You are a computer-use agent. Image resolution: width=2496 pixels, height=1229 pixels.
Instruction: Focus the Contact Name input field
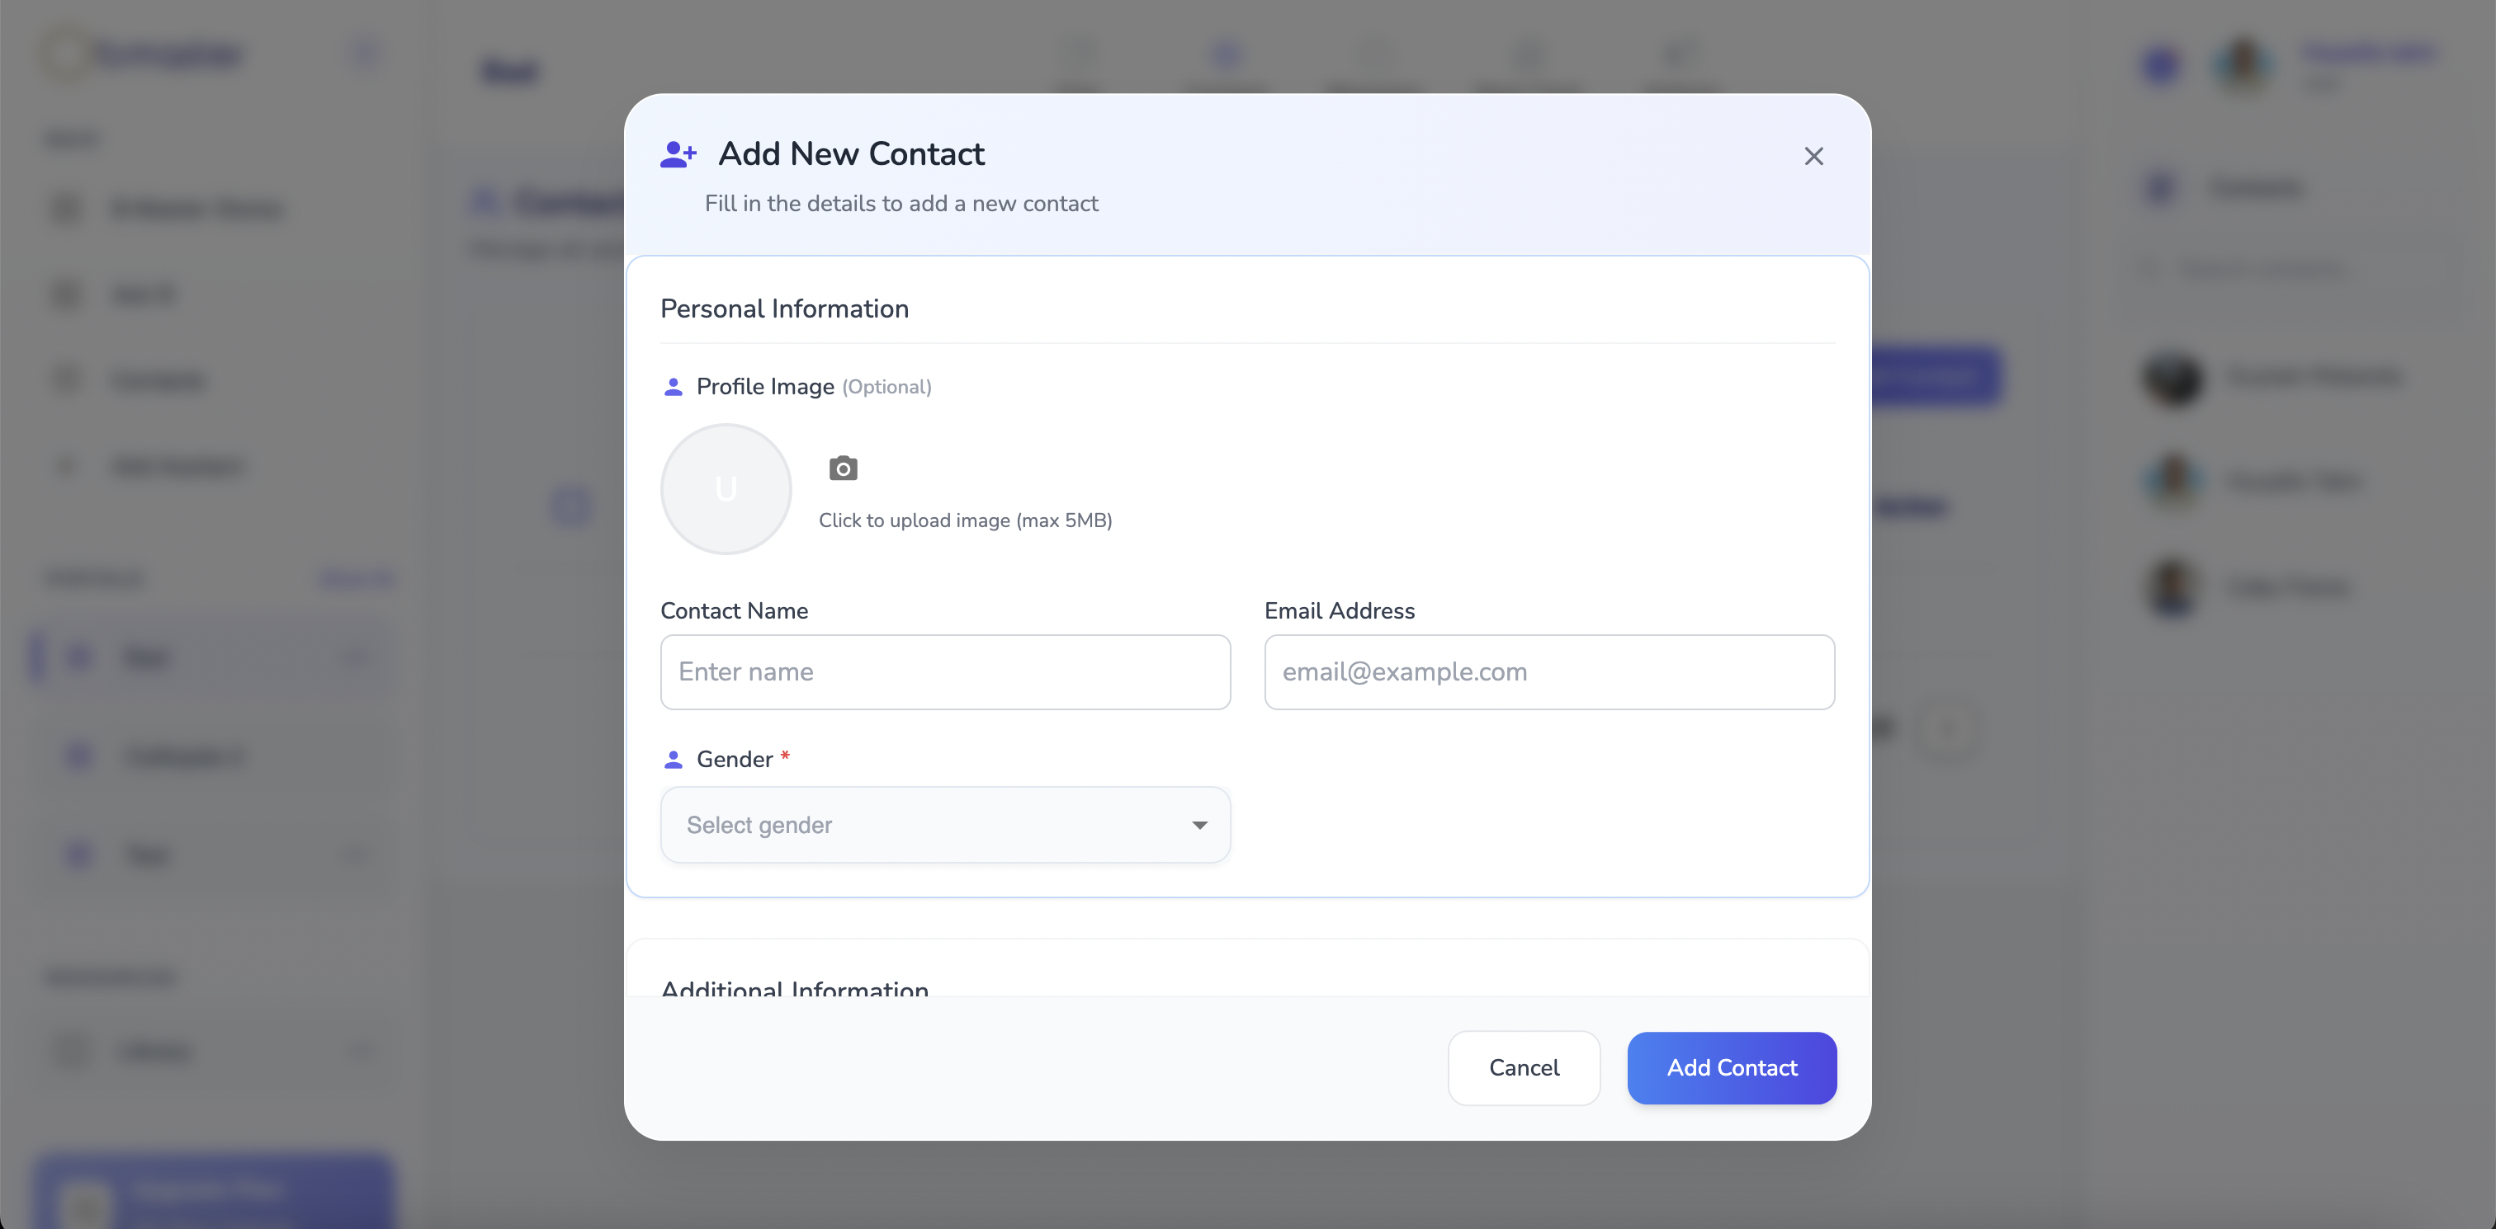946,672
